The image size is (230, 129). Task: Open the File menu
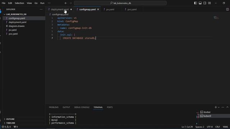pyautogui.click(x=4, y=3)
